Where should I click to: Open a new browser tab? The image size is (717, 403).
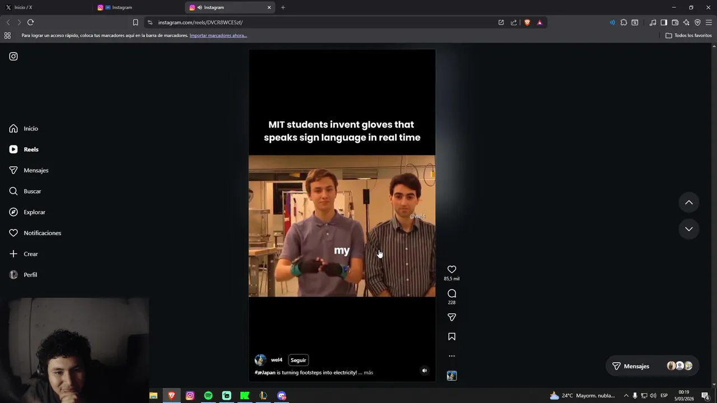[x=283, y=7]
